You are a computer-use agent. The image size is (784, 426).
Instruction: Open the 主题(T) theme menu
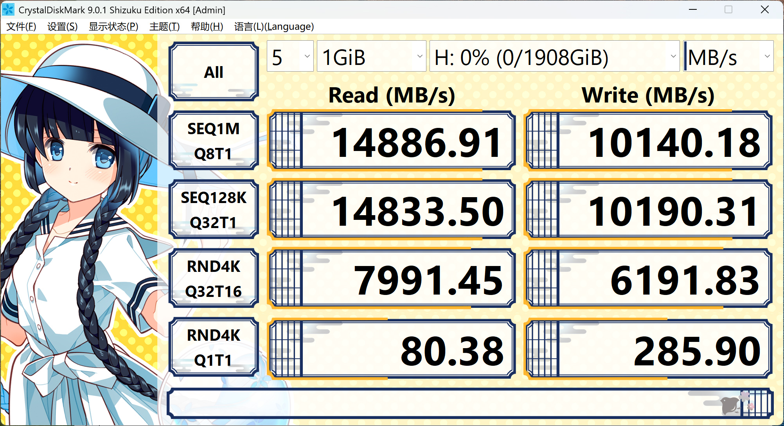click(x=164, y=27)
